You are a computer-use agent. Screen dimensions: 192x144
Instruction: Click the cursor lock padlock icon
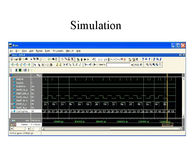point(11,125)
